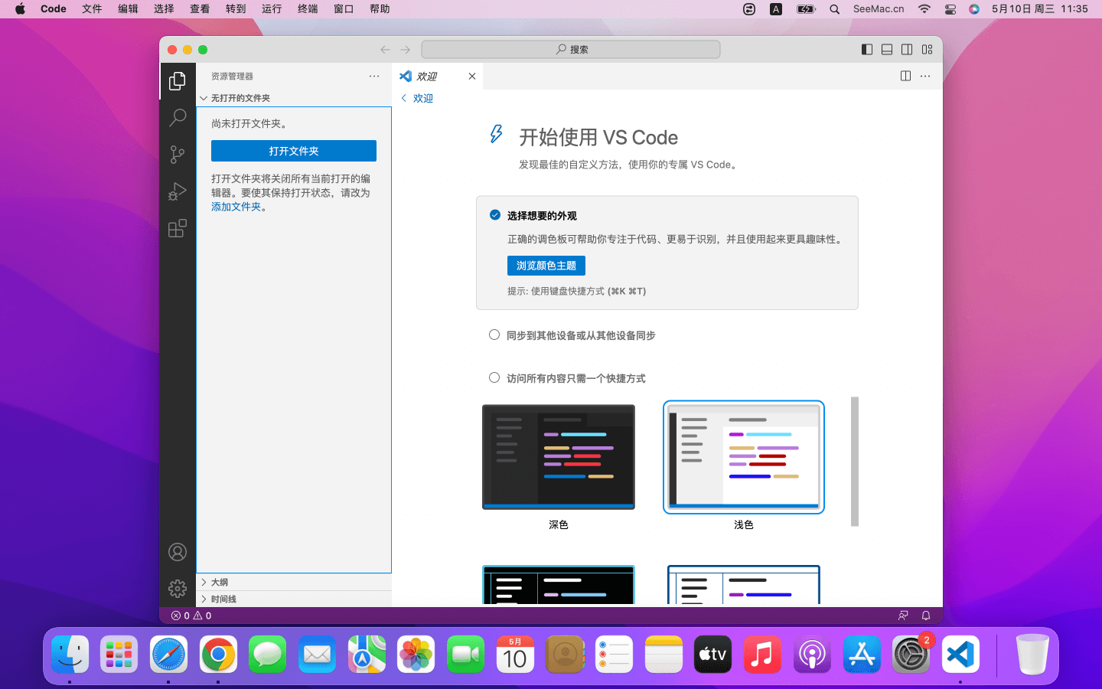Screen dimensions: 1102x689
Task: Open the 转到 menu
Action: point(236,9)
